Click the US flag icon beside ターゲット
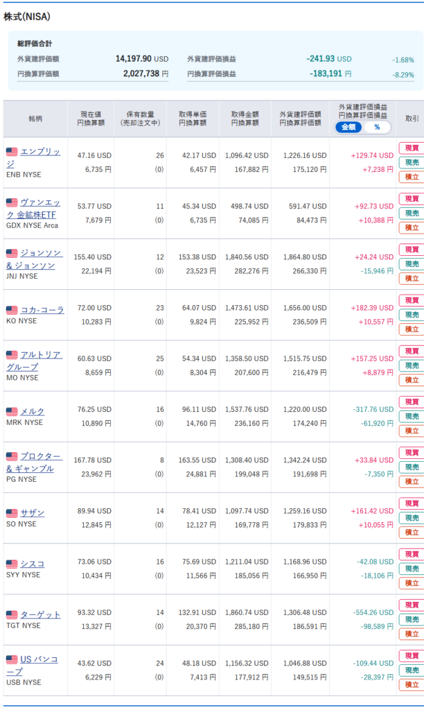This screenshot has height=710, width=424. tap(12, 614)
